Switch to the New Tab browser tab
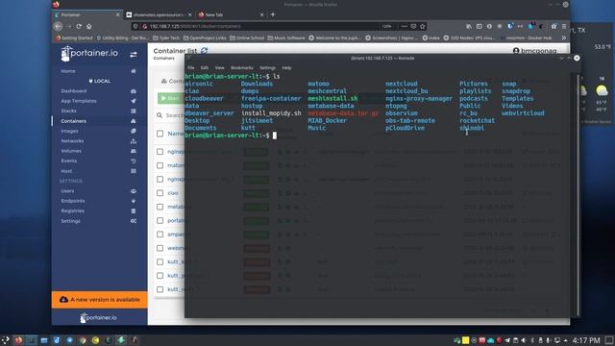 [x=231, y=15]
